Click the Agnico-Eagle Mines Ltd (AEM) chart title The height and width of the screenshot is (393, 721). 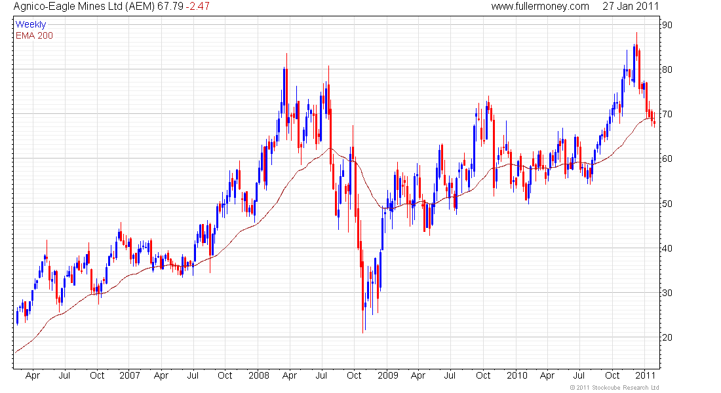[x=84, y=7]
